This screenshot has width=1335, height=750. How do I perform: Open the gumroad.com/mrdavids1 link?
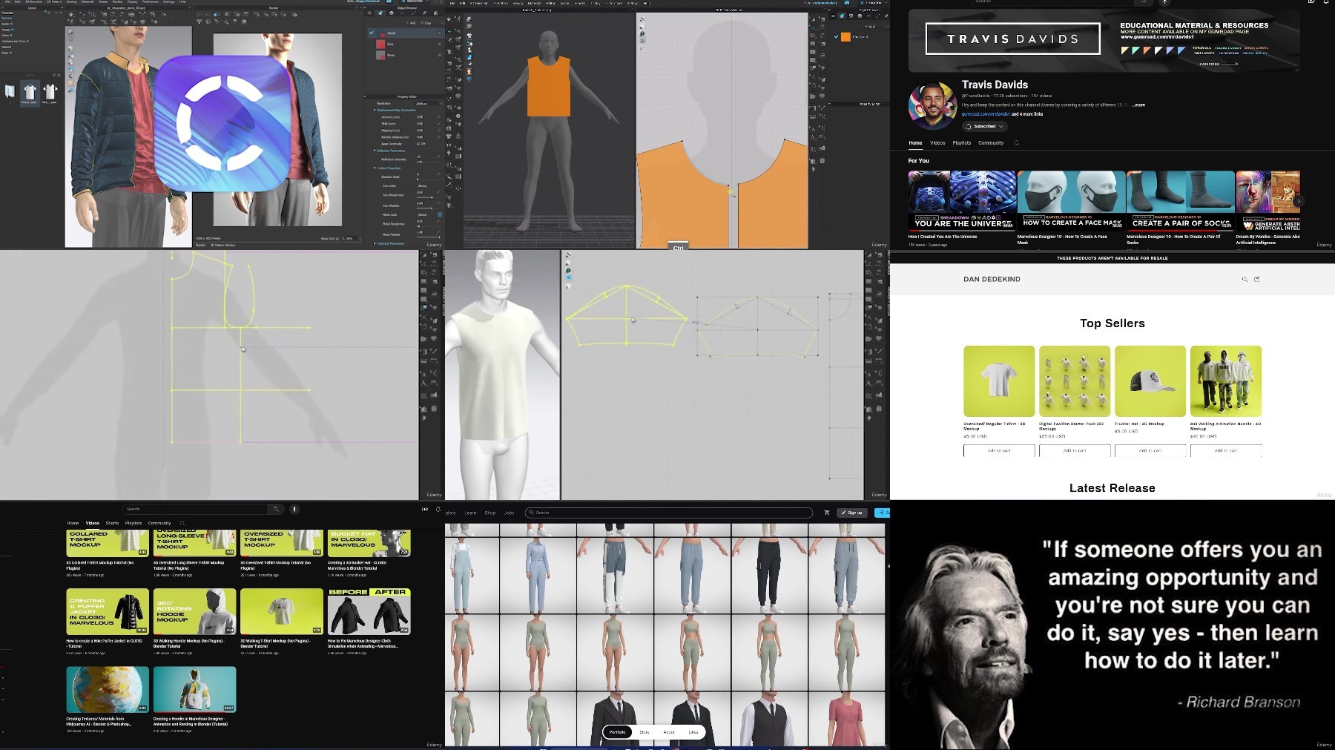[x=986, y=114]
